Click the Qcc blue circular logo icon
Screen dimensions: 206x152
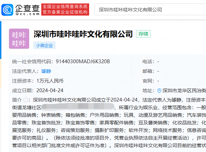[x=7, y=10]
